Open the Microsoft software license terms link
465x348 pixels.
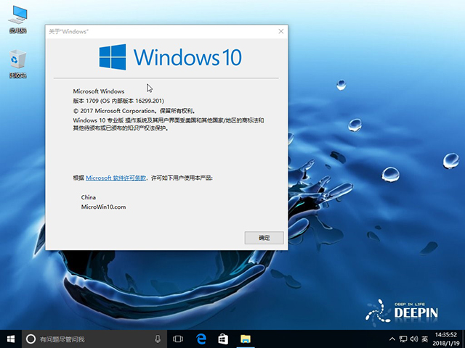116,178
